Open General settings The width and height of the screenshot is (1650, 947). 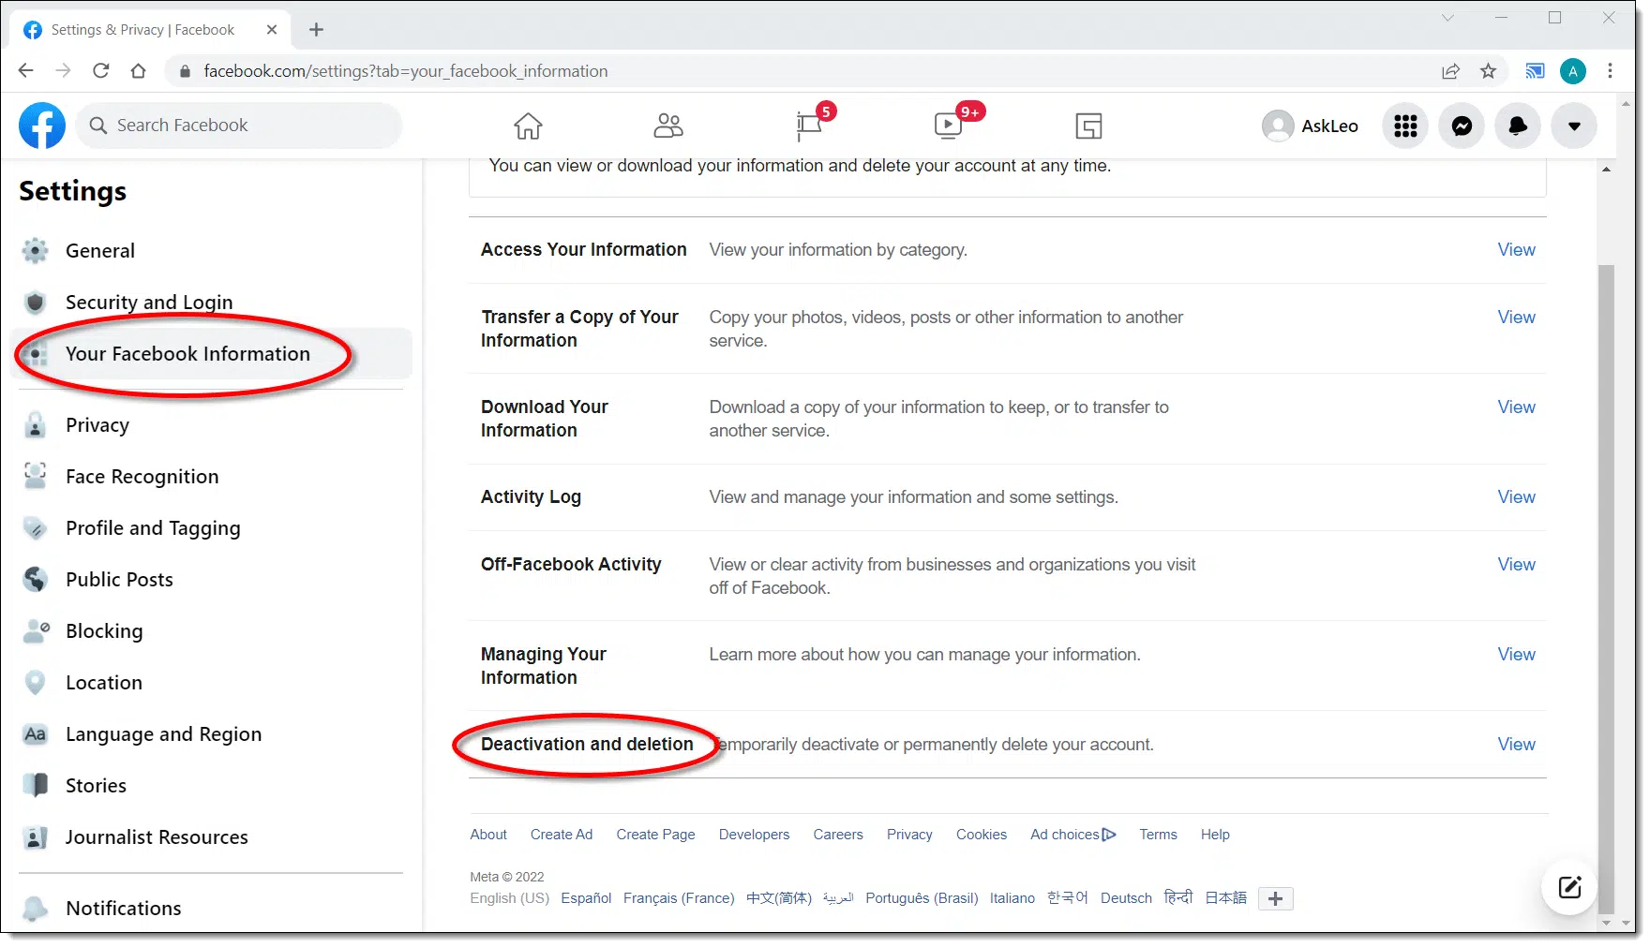point(211,251)
